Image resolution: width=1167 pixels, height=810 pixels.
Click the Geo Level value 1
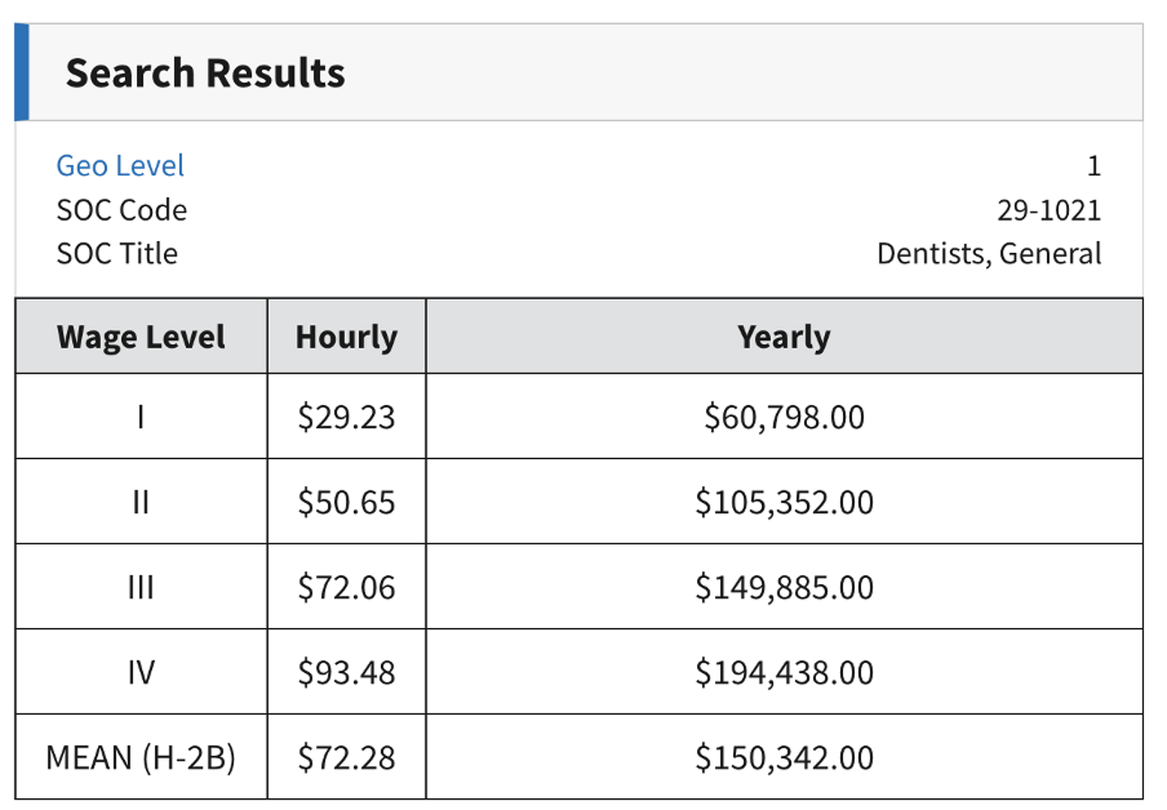1093,166
